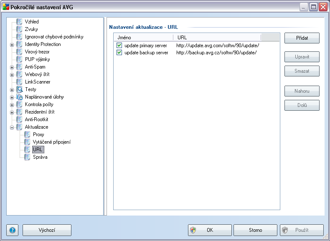This screenshot has width=330, height=241.
Task: Uncheck the update backup server checkbox
Action: click(119, 52)
